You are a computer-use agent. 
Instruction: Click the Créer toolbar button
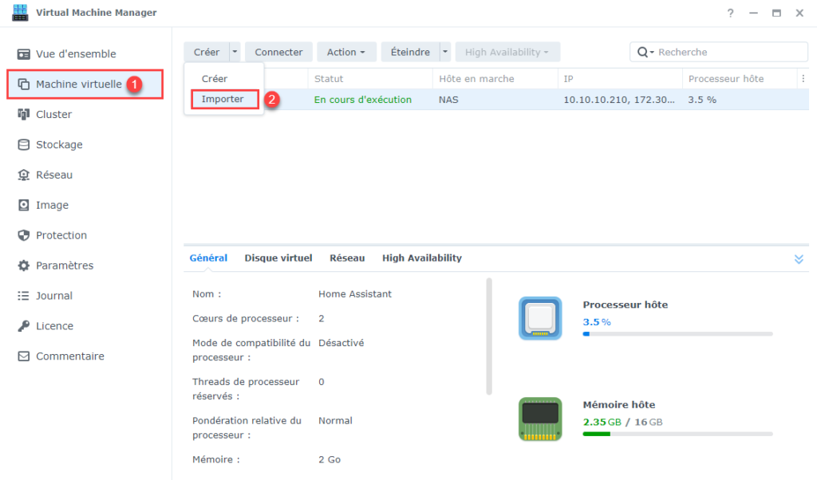click(x=207, y=52)
